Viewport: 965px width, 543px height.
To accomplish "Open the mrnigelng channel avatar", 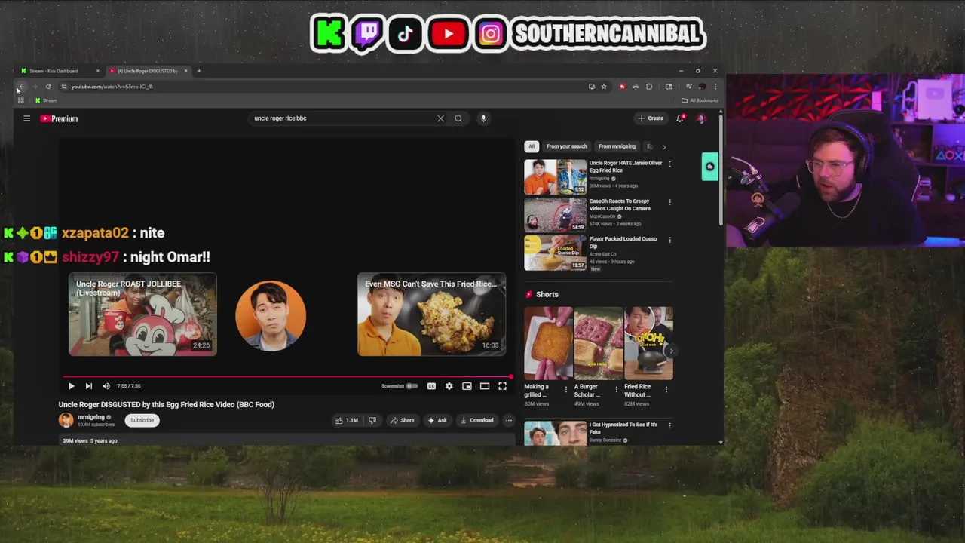I will tap(66, 420).
